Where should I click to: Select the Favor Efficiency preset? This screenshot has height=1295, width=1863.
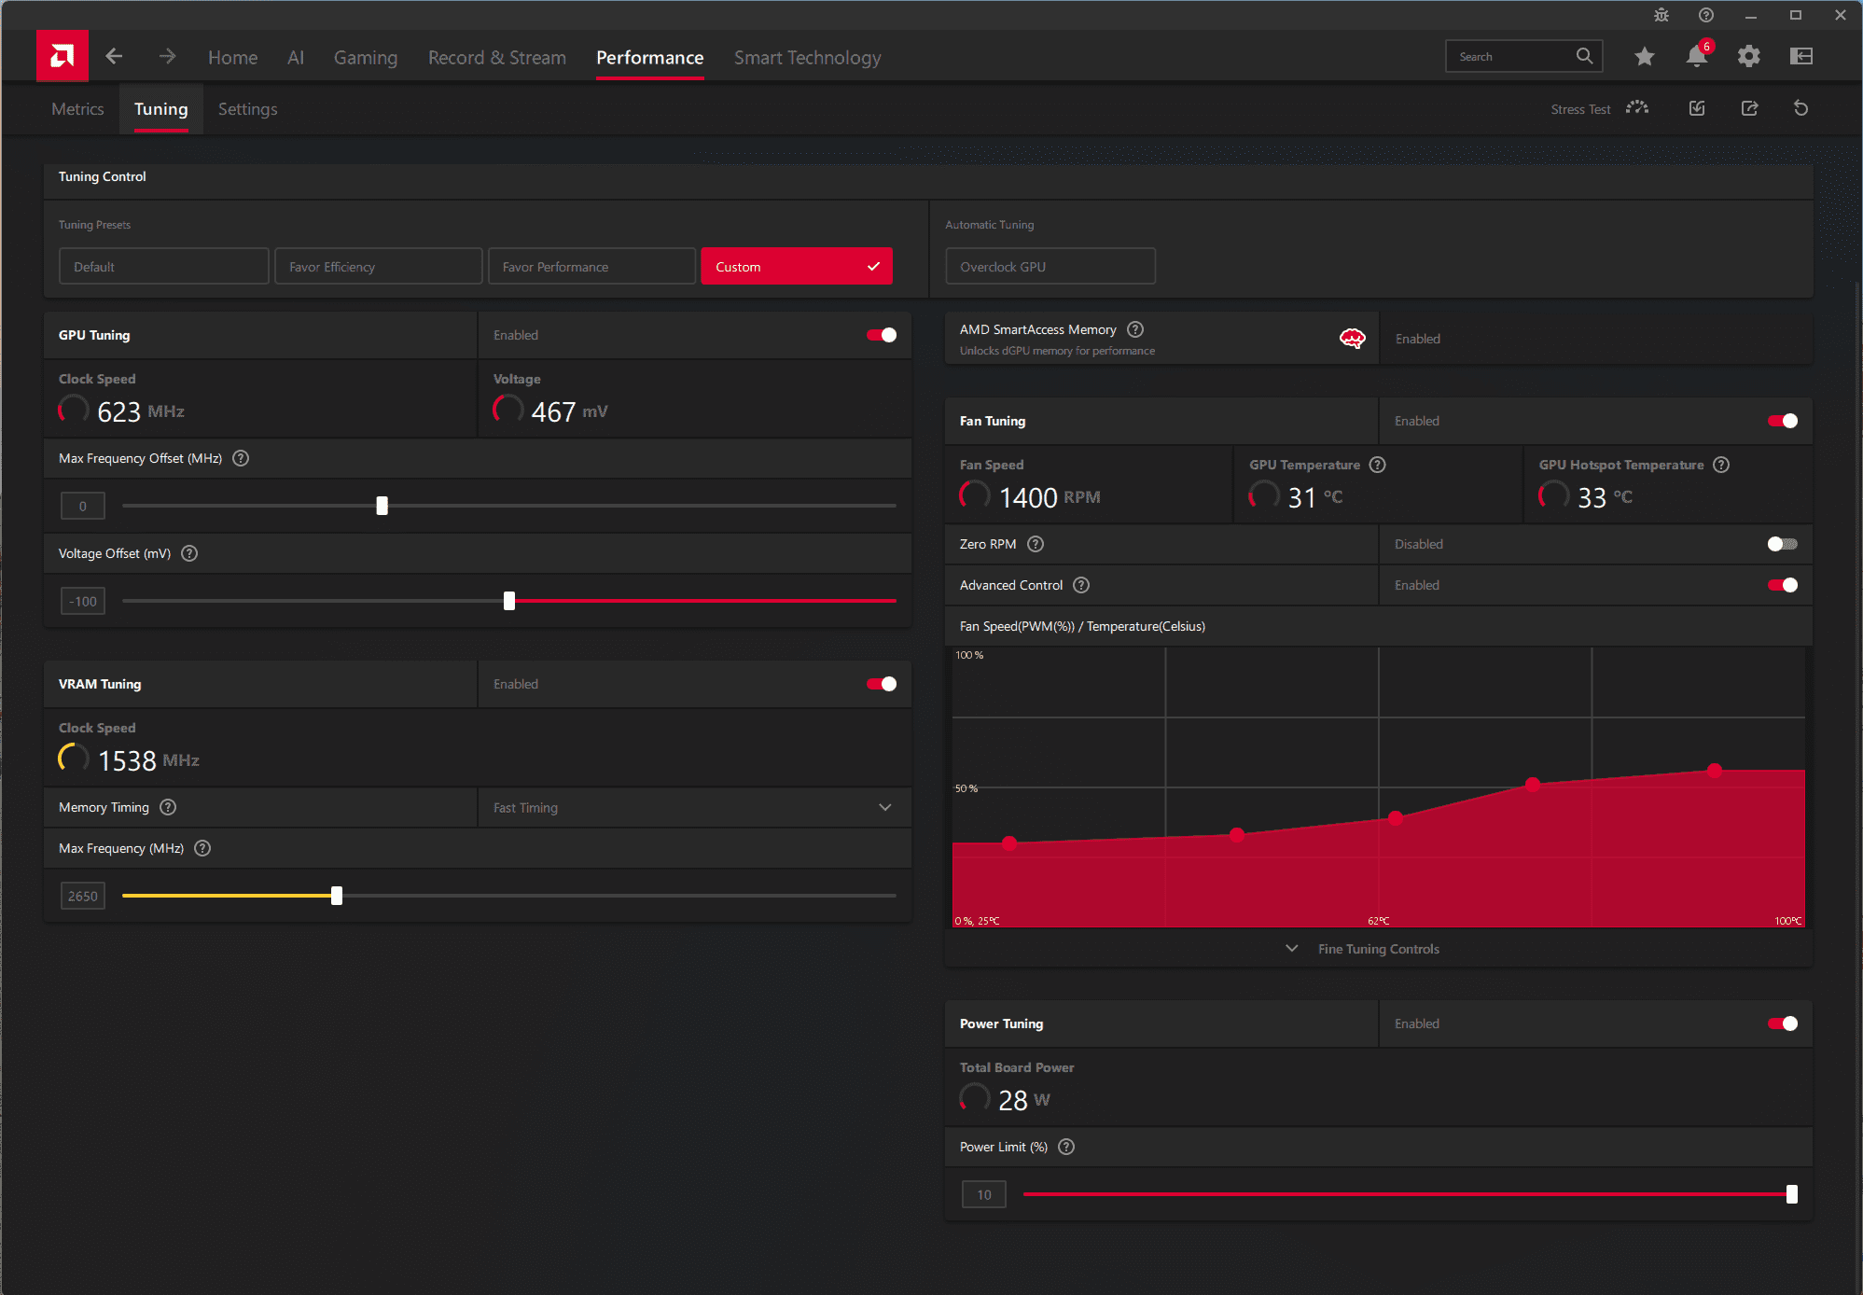tap(379, 266)
